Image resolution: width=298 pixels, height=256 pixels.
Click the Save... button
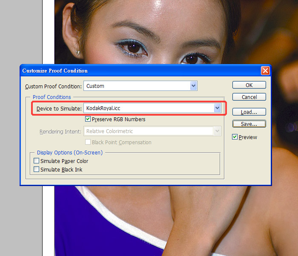(249, 124)
